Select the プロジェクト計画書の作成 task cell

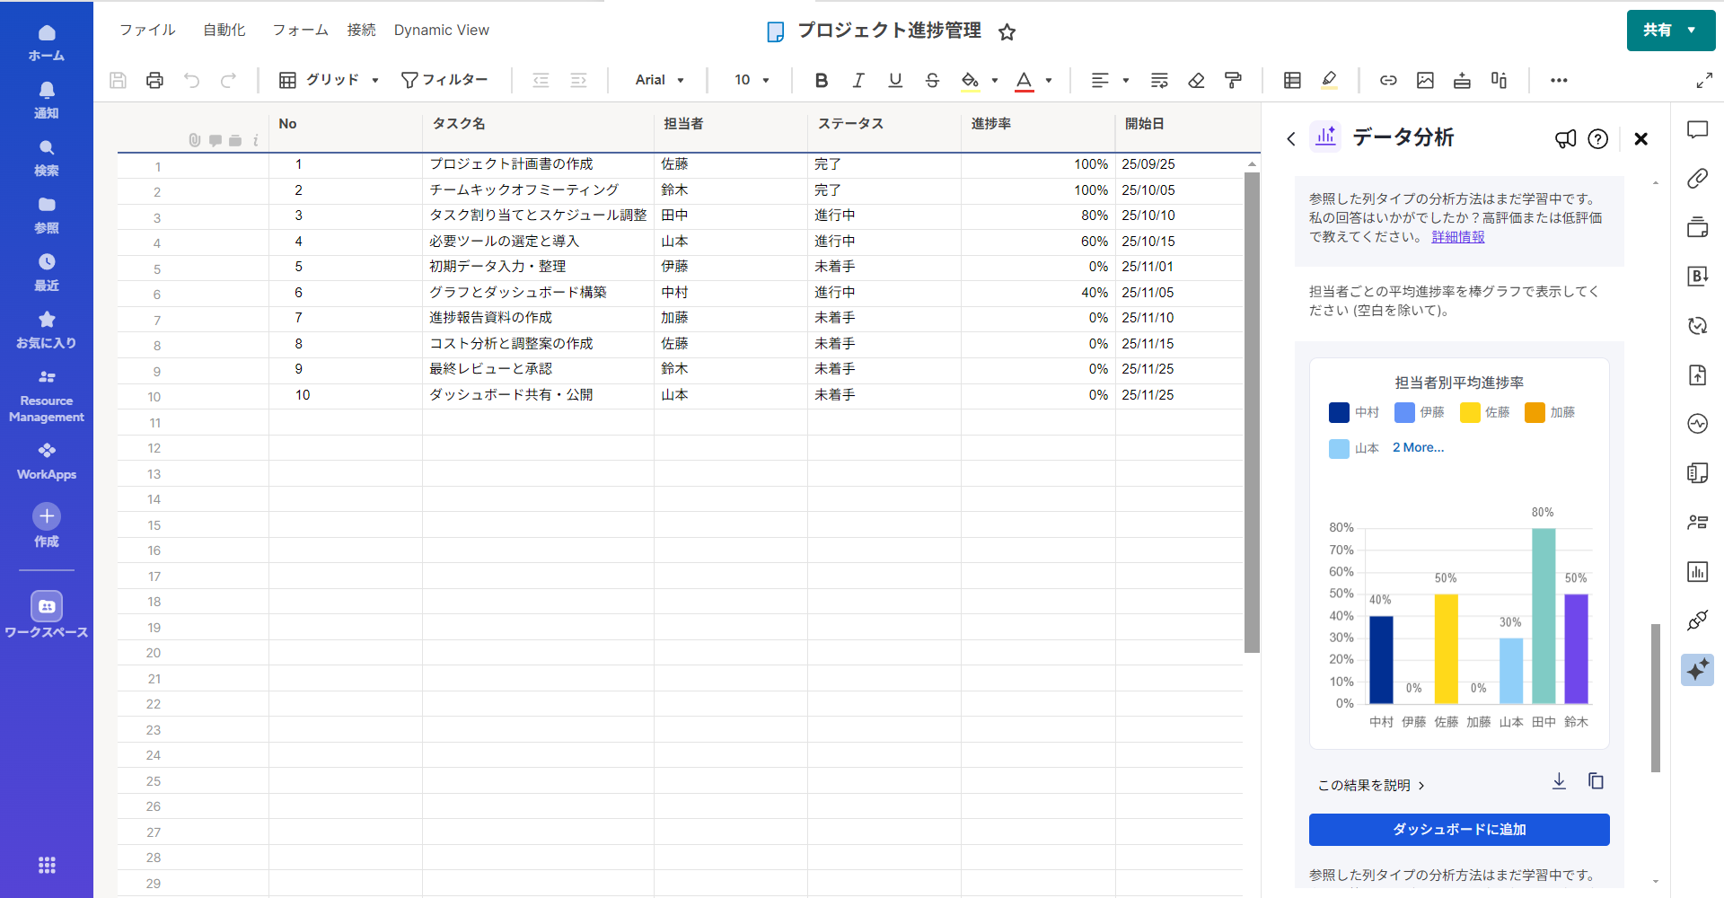click(x=511, y=164)
